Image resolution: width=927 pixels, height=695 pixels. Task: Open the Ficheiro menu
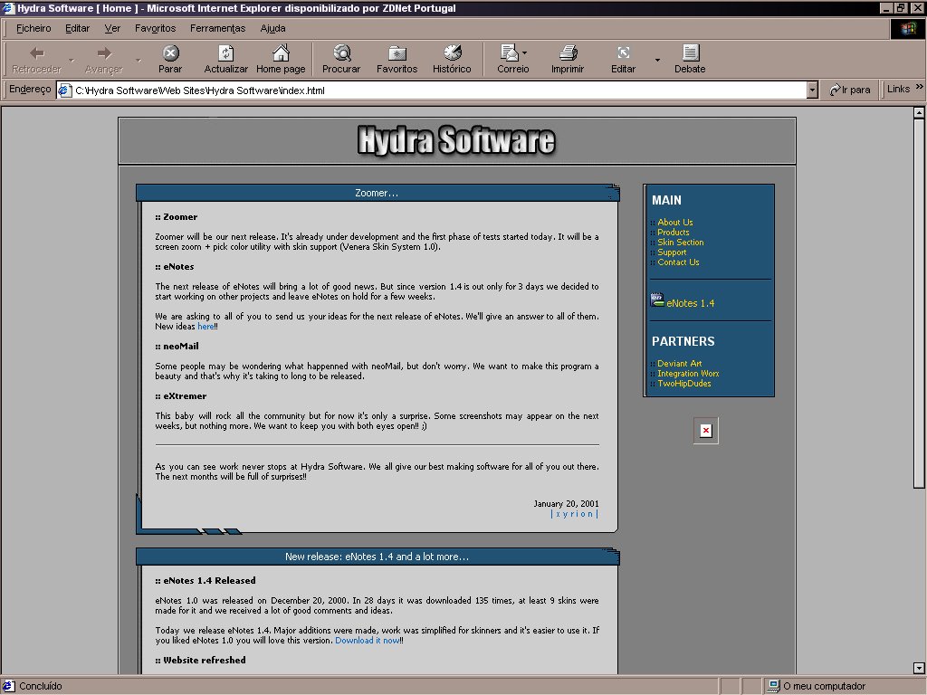tap(33, 28)
